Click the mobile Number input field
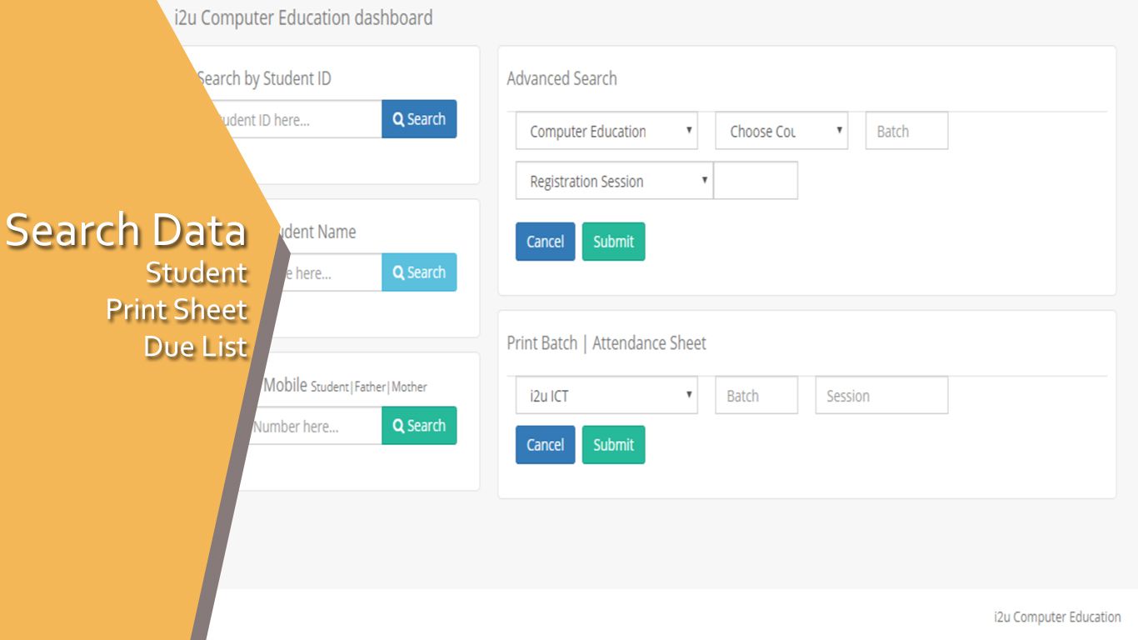This screenshot has width=1138, height=640. tap(312, 427)
